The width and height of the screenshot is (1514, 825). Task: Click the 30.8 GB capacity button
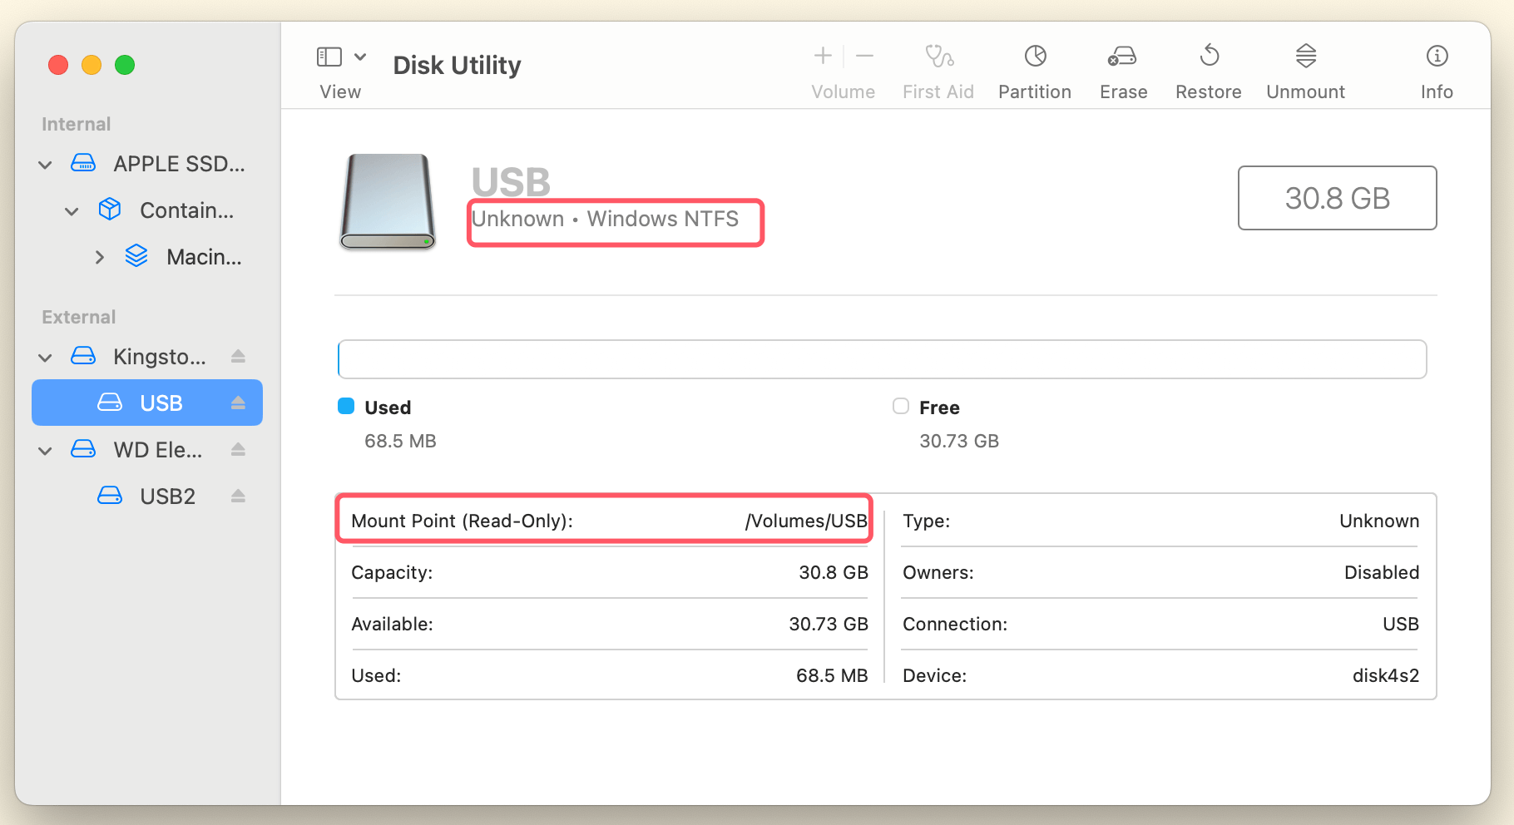click(1337, 198)
